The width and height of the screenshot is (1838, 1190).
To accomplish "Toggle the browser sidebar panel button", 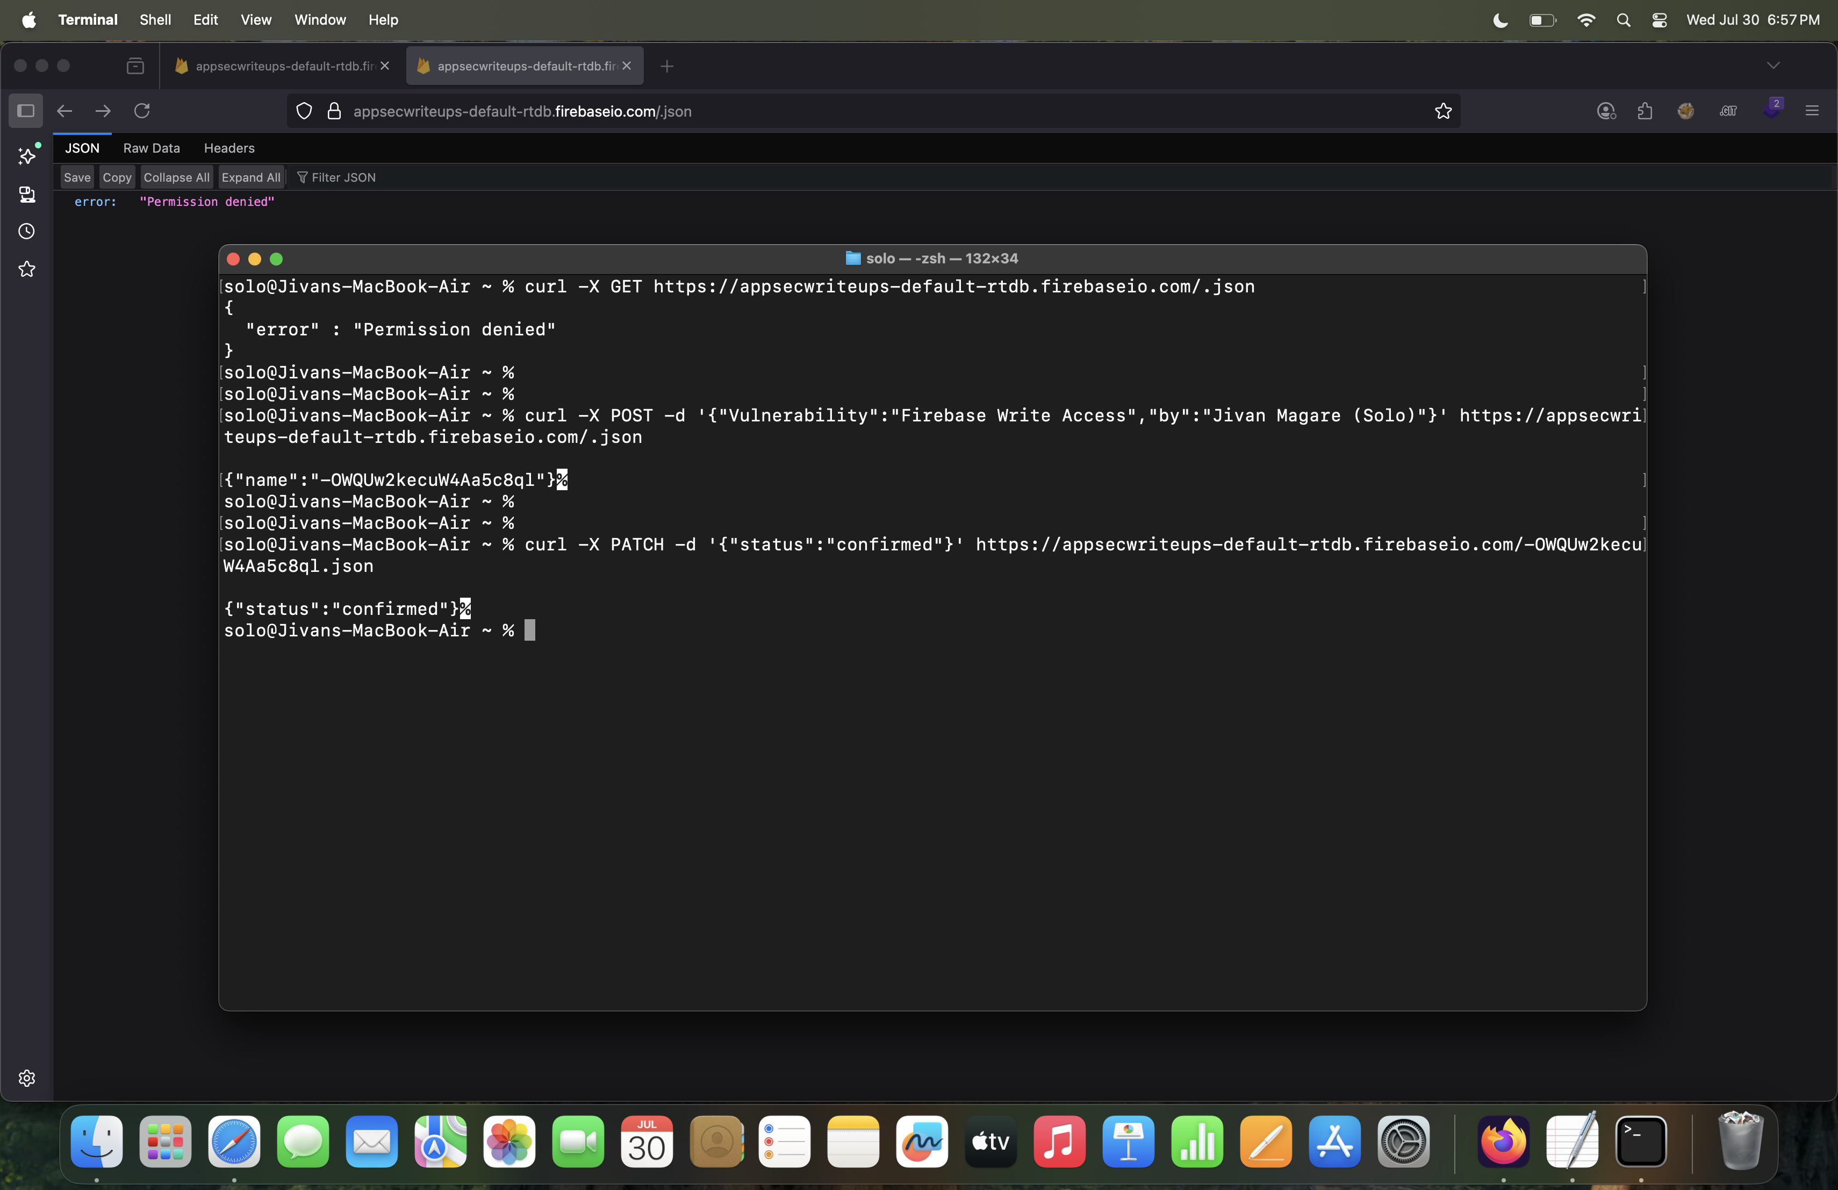I will (x=25, y=111).
